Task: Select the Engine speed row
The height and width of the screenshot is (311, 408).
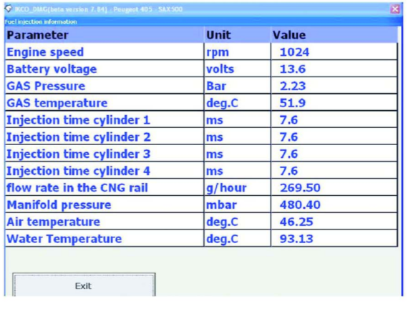Action: click(201, 51)
